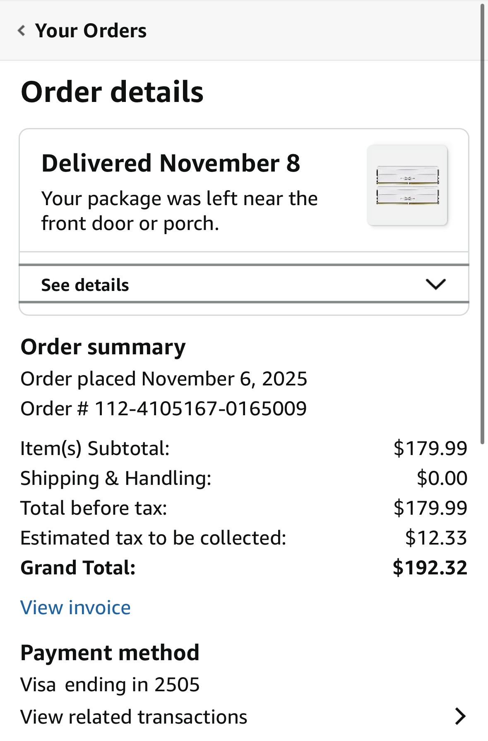488x741 pixels.
Task: Click the Estimated tax amount $12.33
Action: tap(436, 538)
